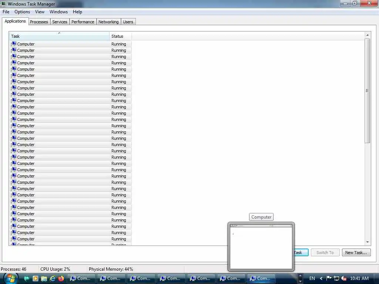Sort the list by the Task column header
This screenshot has width=379, height=284.
coord(59,36)
